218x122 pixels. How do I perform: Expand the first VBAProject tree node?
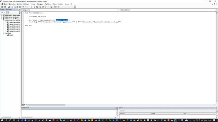(1, 15)
